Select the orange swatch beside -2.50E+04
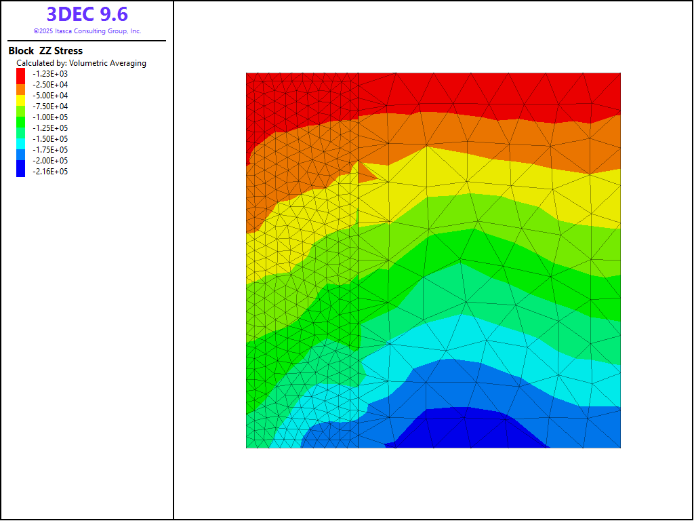 pyautogui.click(x=21, y=85)
